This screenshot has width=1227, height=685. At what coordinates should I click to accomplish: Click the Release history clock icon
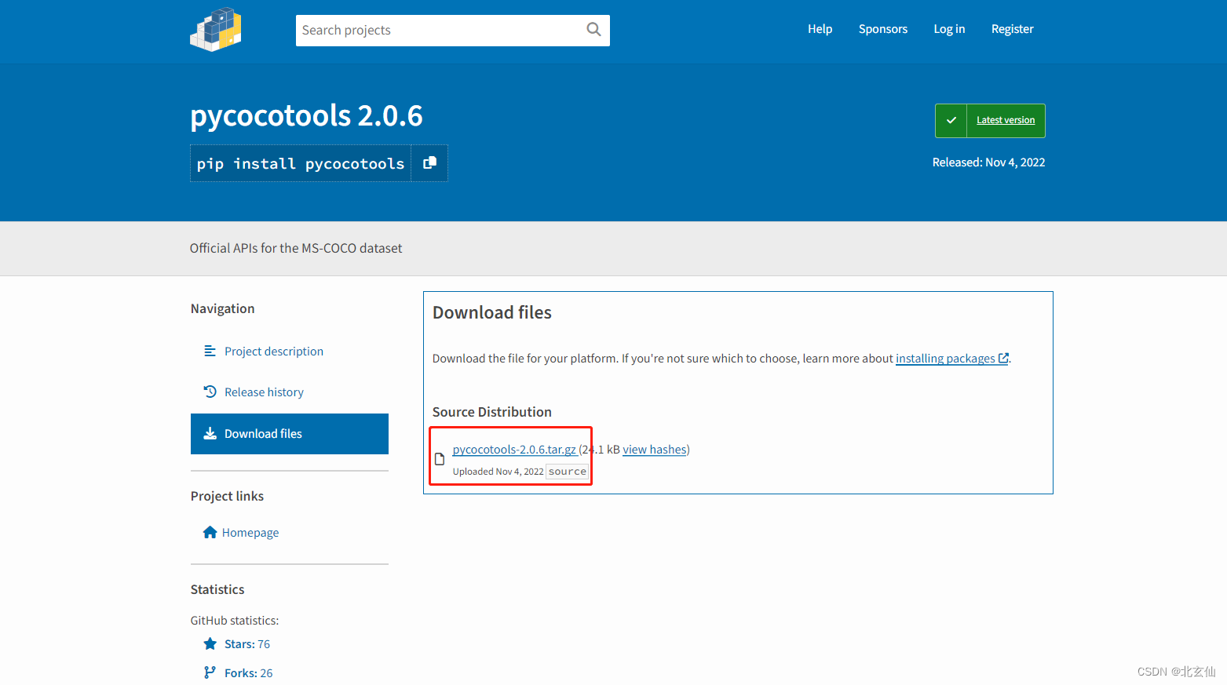pos(210,392)
